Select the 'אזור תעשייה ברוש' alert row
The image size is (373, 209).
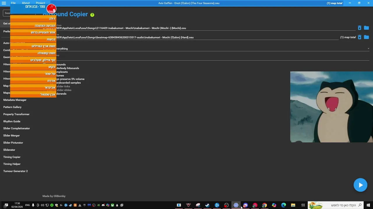(x=33, y=33)
